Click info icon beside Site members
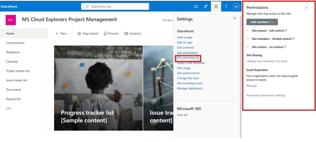 click(x=293, y=39)
